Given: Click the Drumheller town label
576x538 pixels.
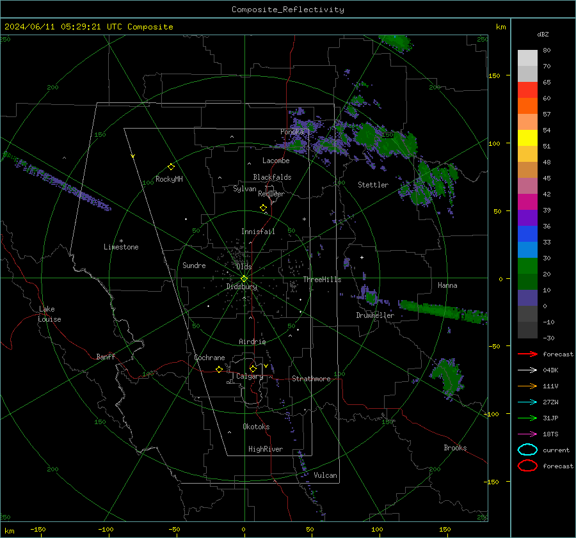Looking at the screenshot, I should pyautogui.click(x=375, y=315).
